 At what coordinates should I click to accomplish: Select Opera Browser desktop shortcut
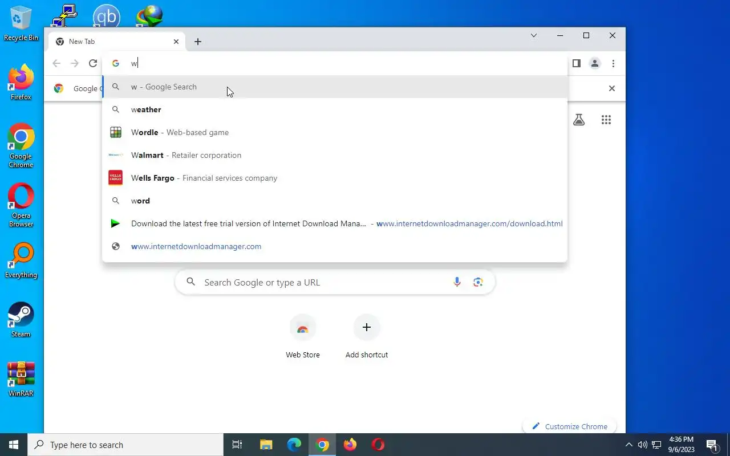point(21,205)
